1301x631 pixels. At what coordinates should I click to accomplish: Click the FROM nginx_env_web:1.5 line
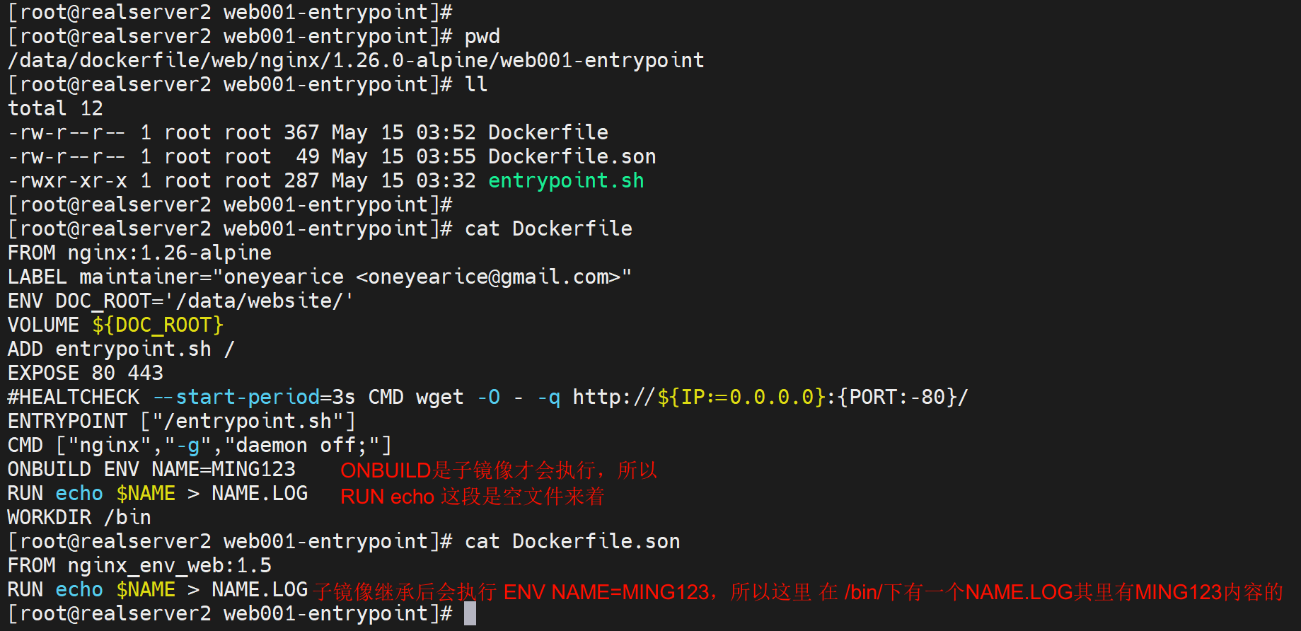point(139,565)
